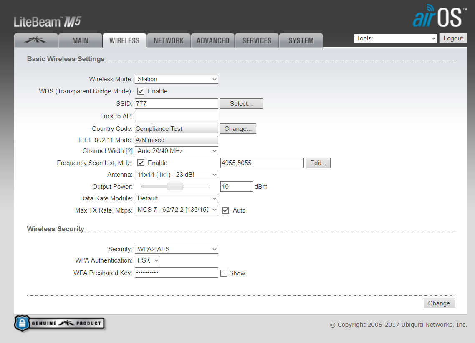This screenshot has height=343, width=475.
Task: Open the ADVANCED tab
Action: [213, 40]
